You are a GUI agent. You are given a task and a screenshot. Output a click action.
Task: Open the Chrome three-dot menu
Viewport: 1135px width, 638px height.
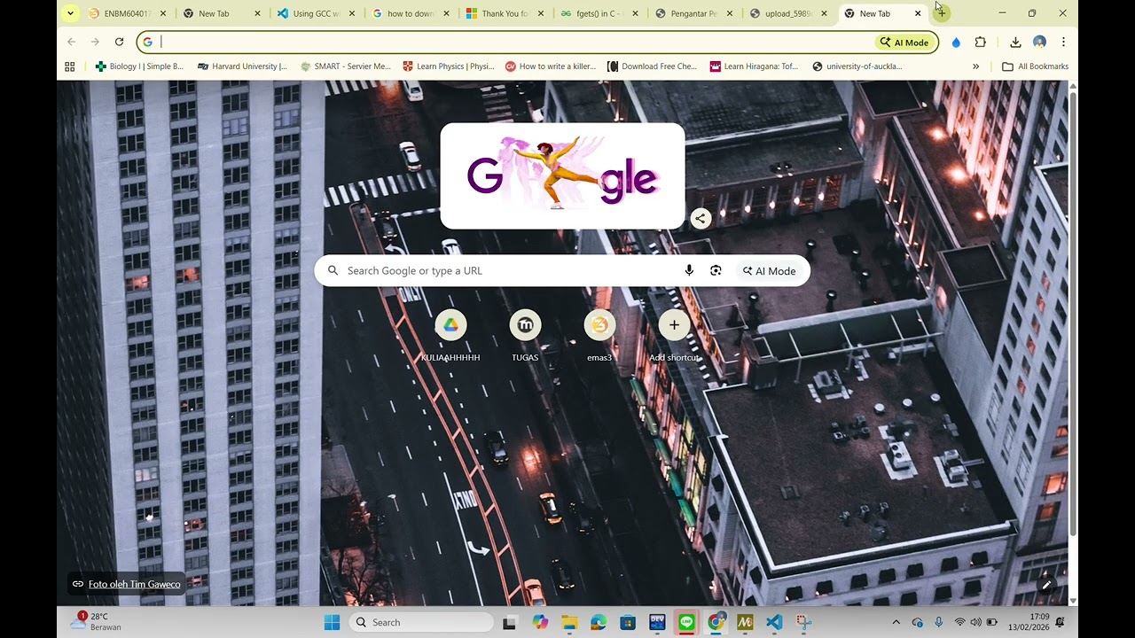pyautogui.click(x=1063, y=42)
